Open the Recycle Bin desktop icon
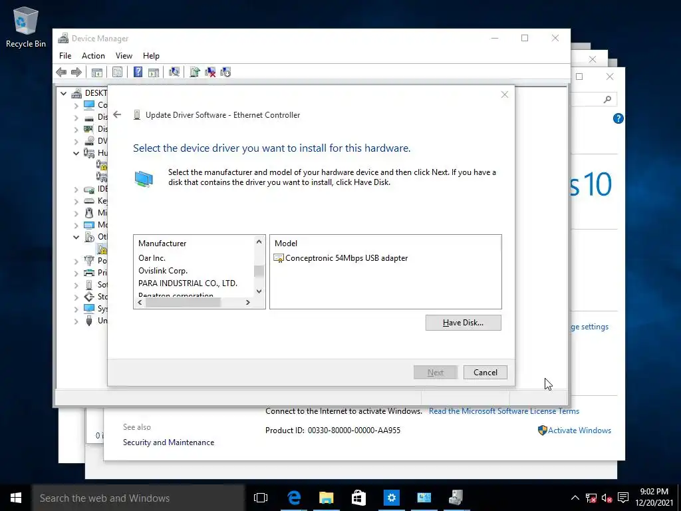The height and width of the screenshot is (511, 681). tap(26, 27)
